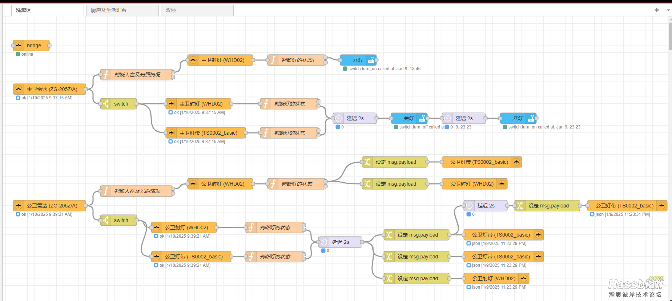Select 公卫灯带 (TS0002_basic) input node after switch
This screenshot has width=672, height=301.
(191, 257)
